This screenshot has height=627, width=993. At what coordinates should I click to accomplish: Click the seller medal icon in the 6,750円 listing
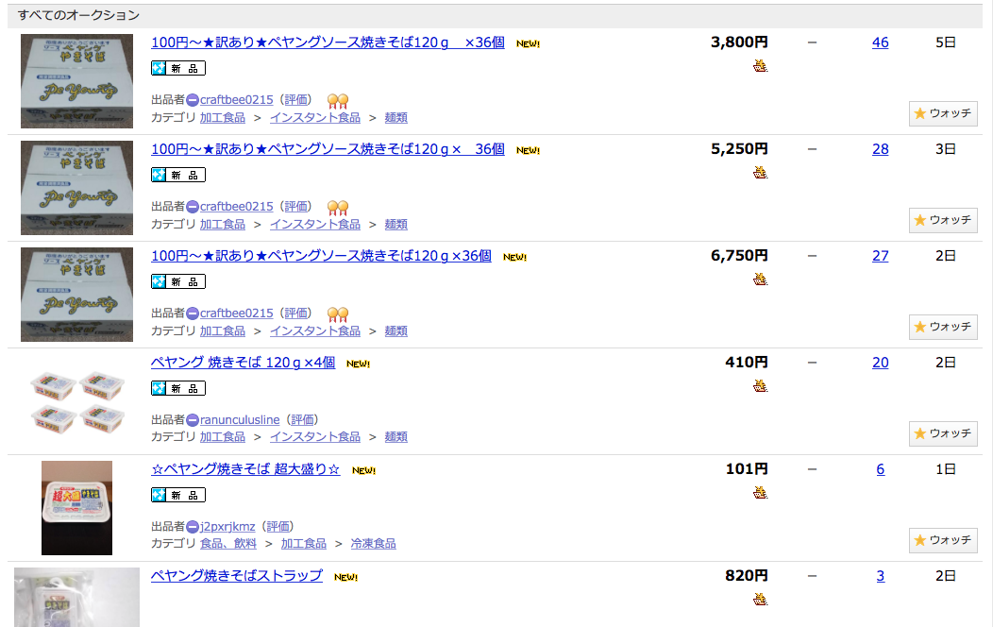338,314
